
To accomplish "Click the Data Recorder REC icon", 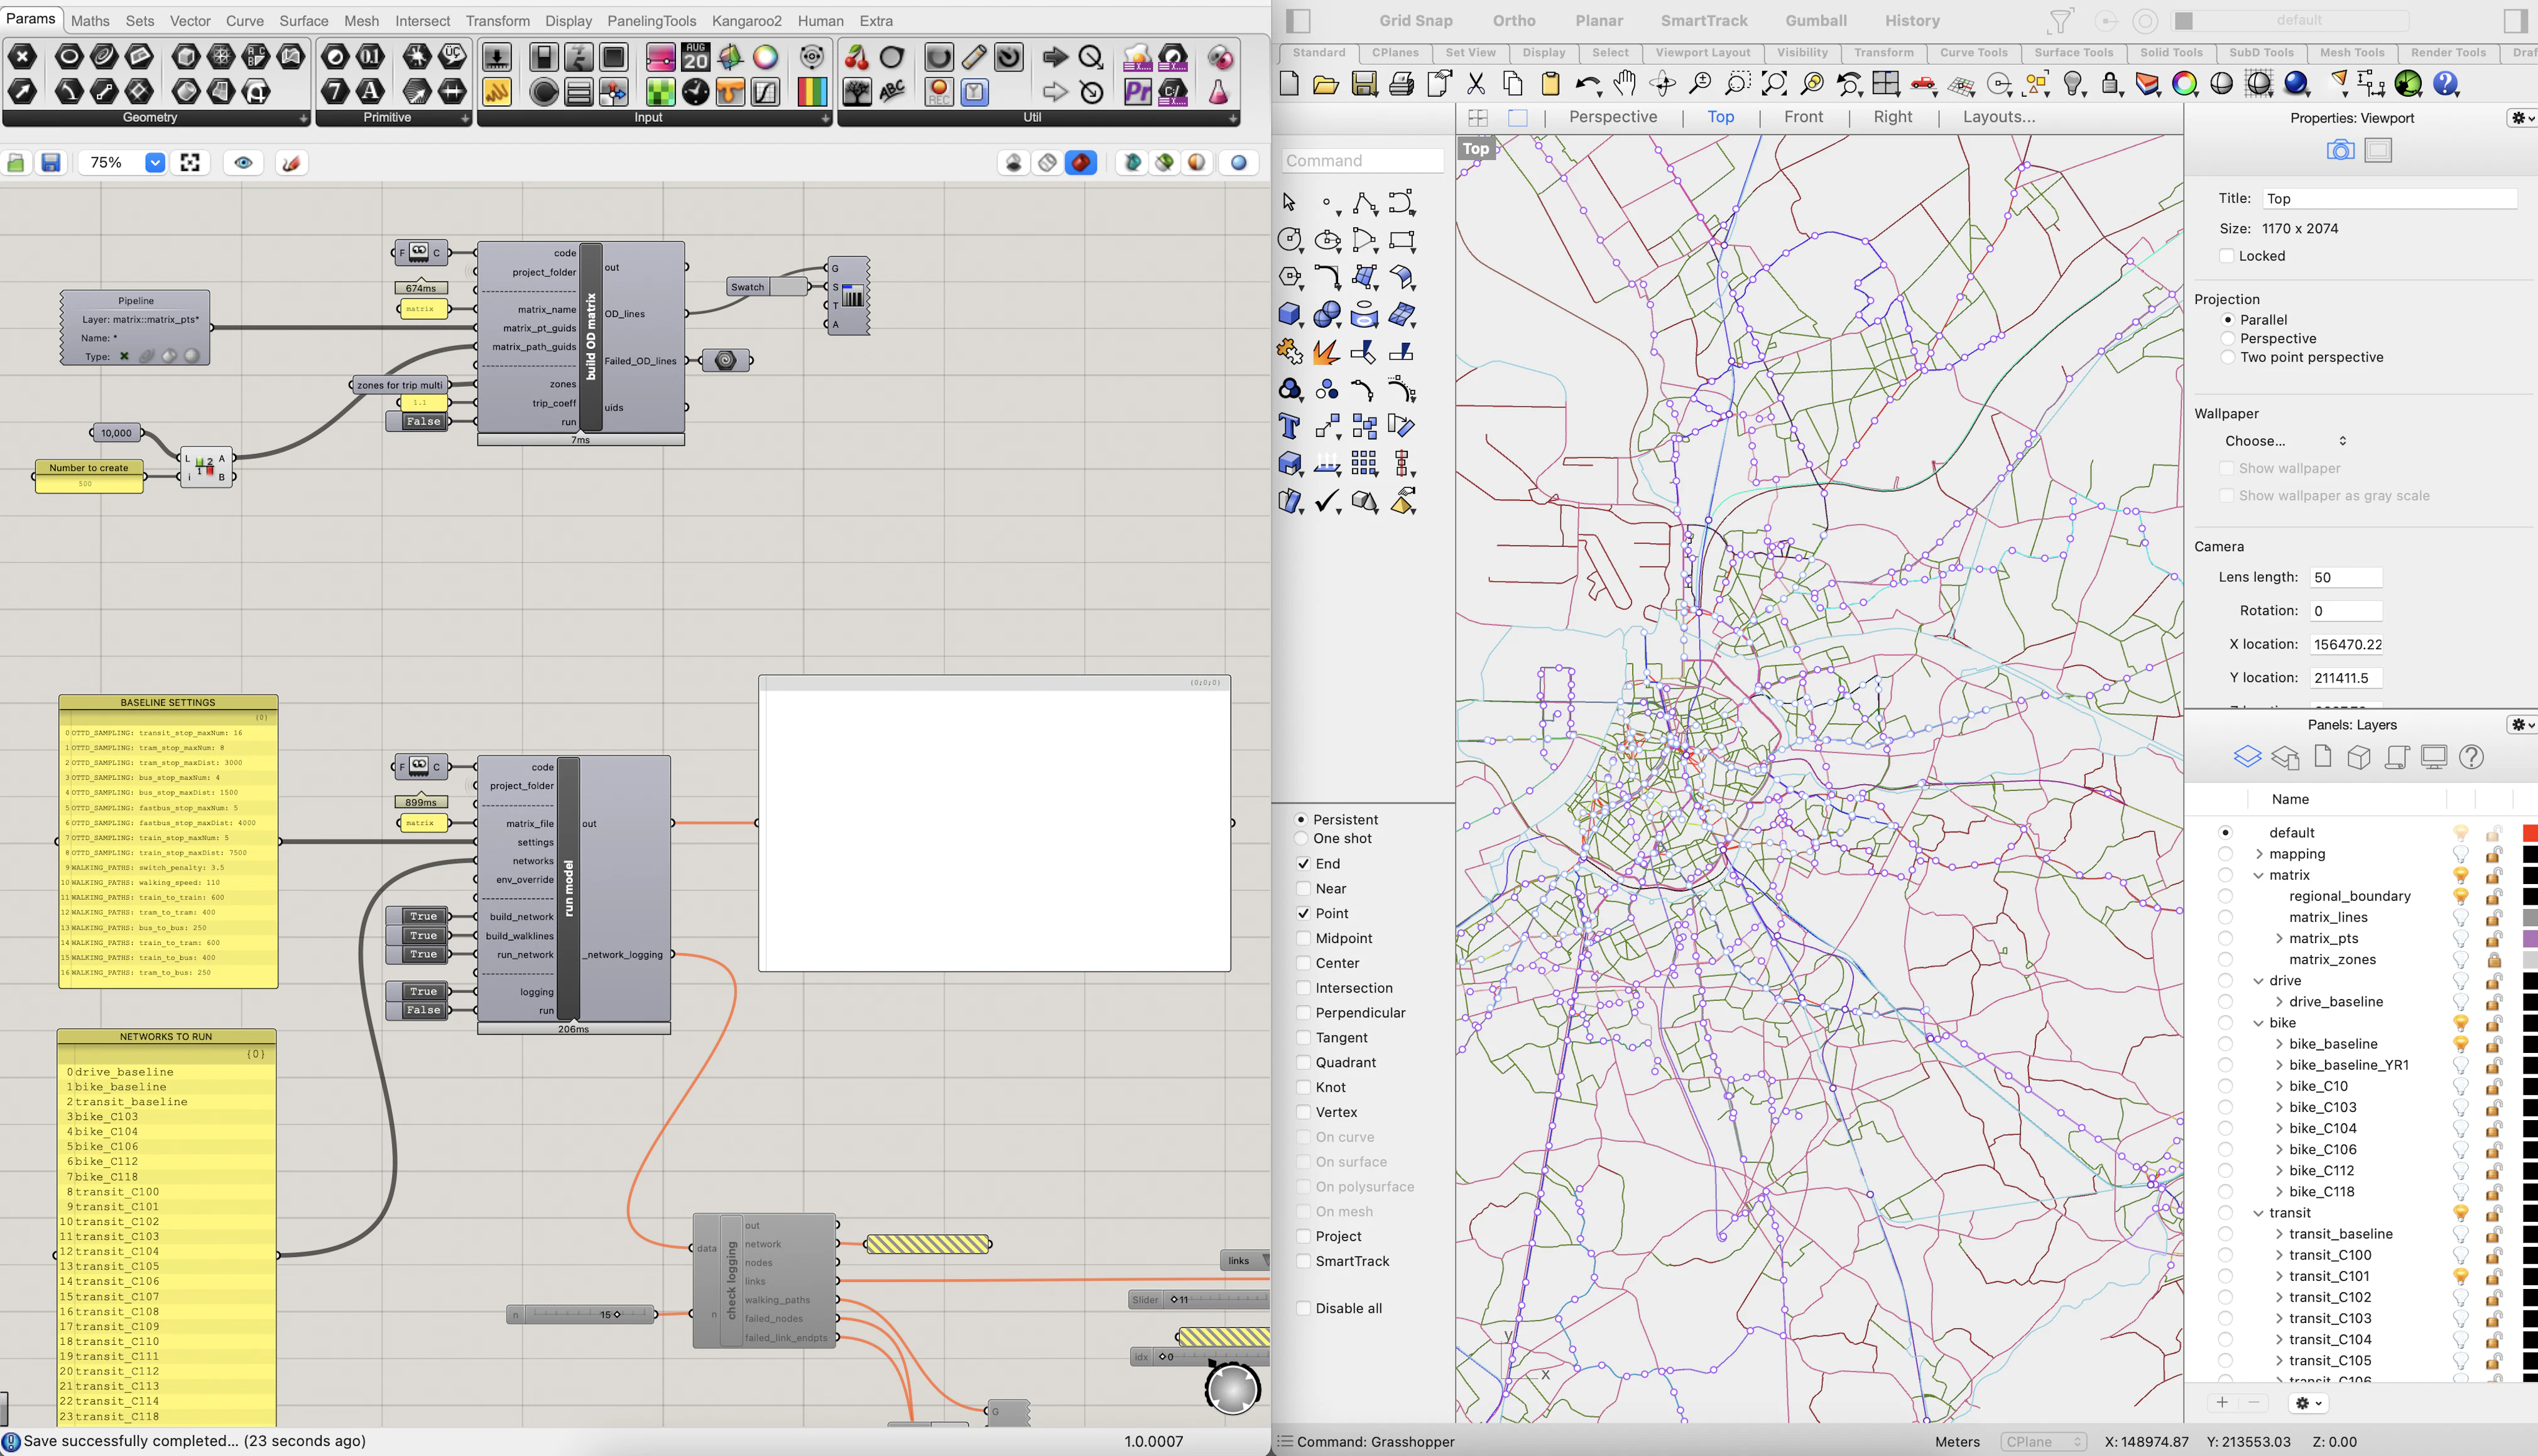I will (x=939, y=92).
